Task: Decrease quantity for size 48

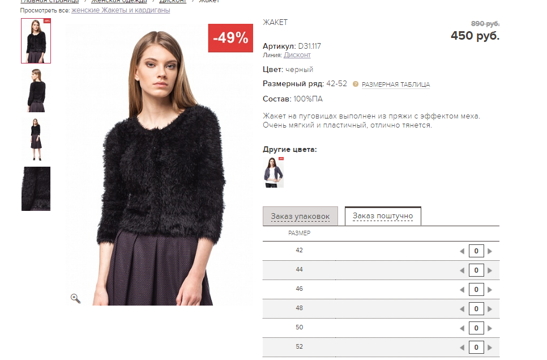Action: pos(461,309)
